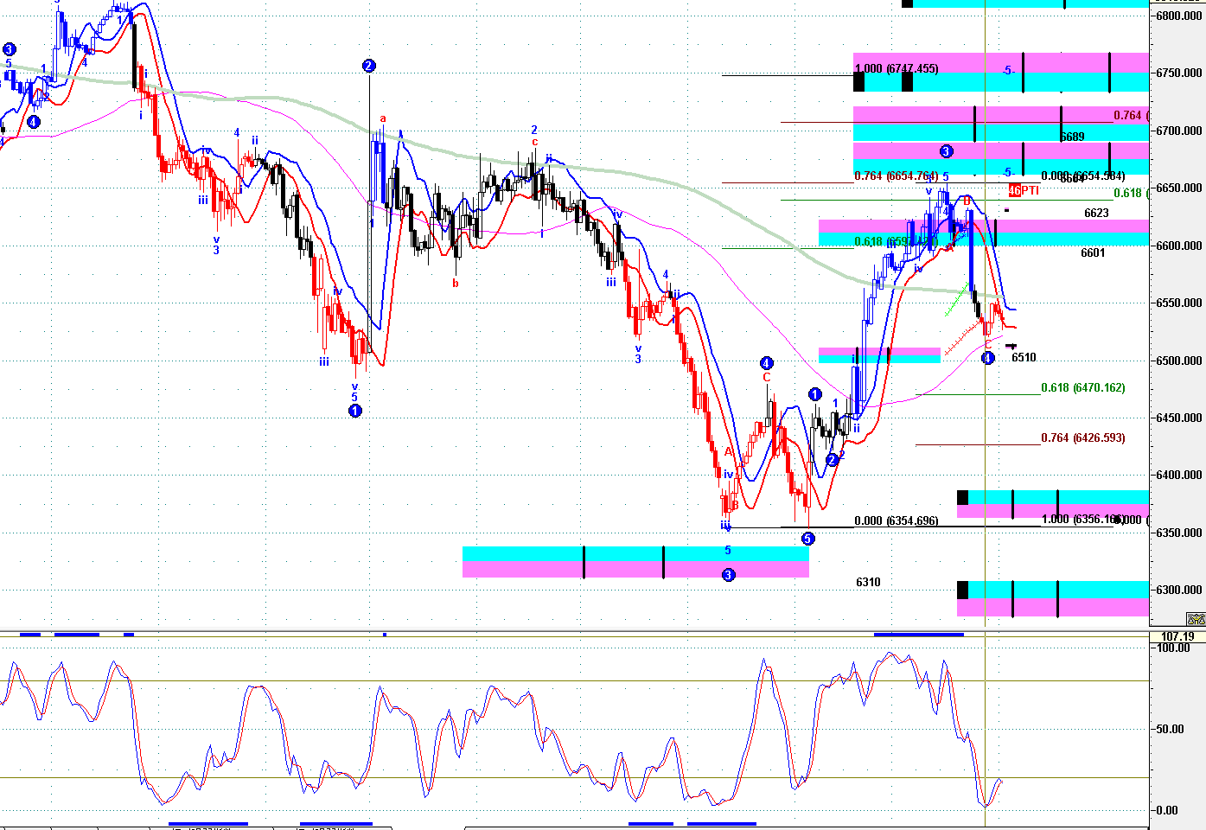Select the 1.000 (6747.455) Fibonacci label
The height and width of the screenshot is (830, 1206).
[x=896, y=69]
